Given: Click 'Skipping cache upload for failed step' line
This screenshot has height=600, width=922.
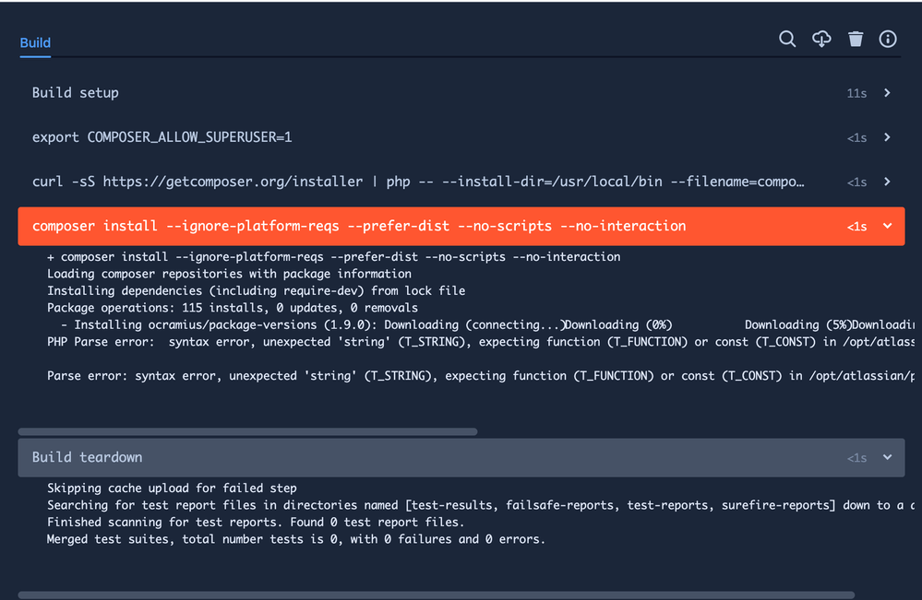Looking at the screenshot, I should [172, 488].
